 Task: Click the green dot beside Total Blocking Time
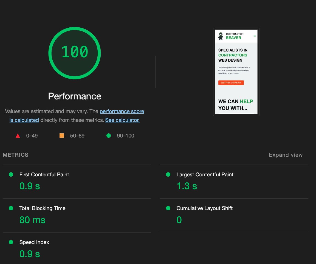click(x=11, y=208)
